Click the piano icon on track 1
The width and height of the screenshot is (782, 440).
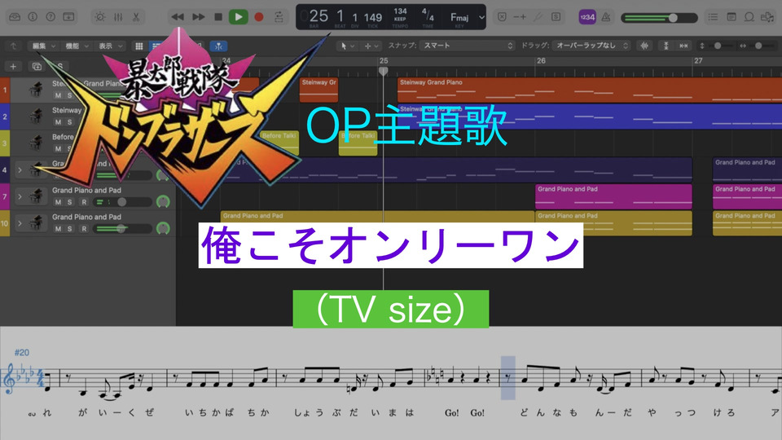[x=36, y=90]
